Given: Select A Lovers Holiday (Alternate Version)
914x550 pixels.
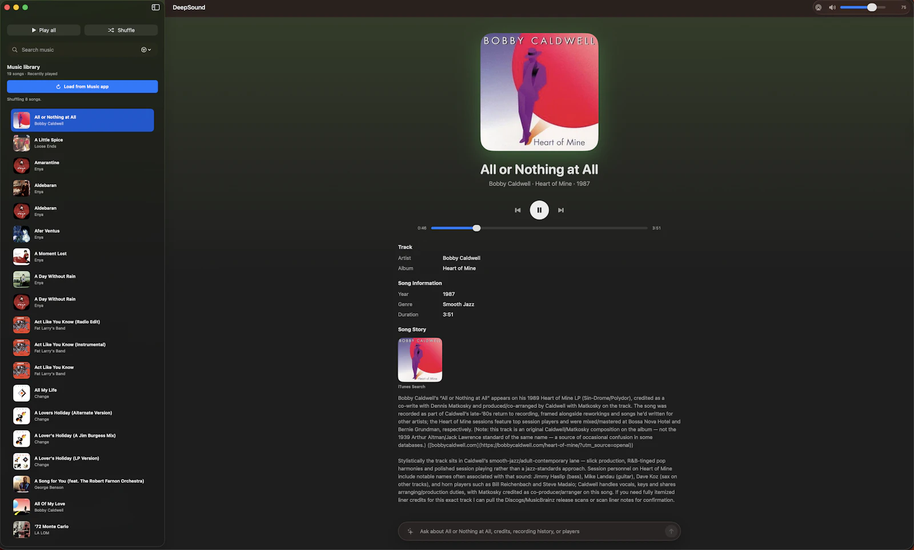Looking at the screenshot, I should point(82,416).
